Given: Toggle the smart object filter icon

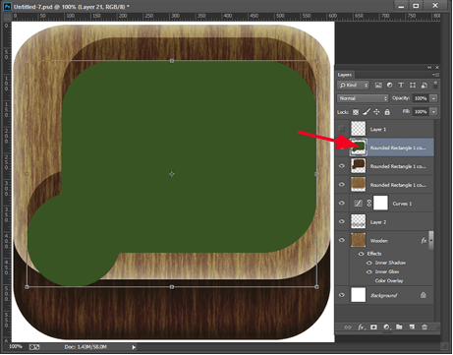Looking at the screenshot, I should (425, 86).
